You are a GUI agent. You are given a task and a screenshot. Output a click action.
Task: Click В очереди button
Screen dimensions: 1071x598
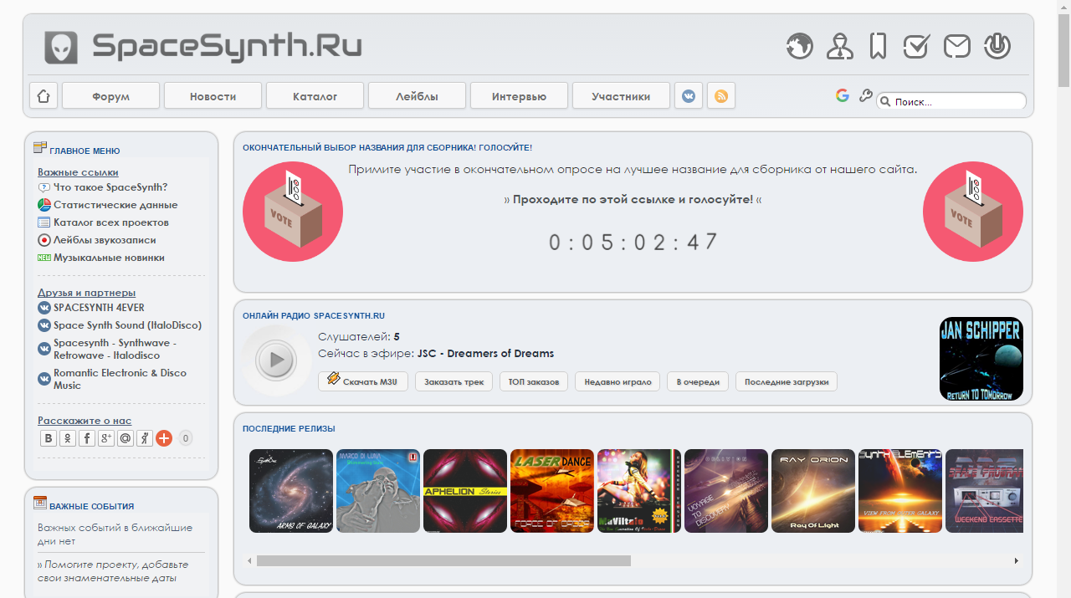pyautogui.click(x=698, y=381)
